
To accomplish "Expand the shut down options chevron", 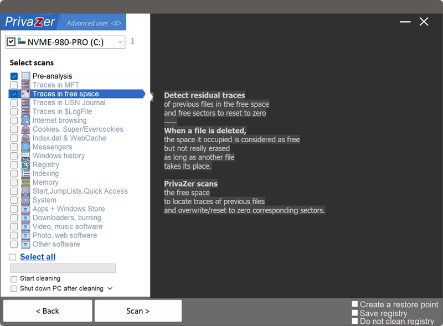I will click(110, 289).
